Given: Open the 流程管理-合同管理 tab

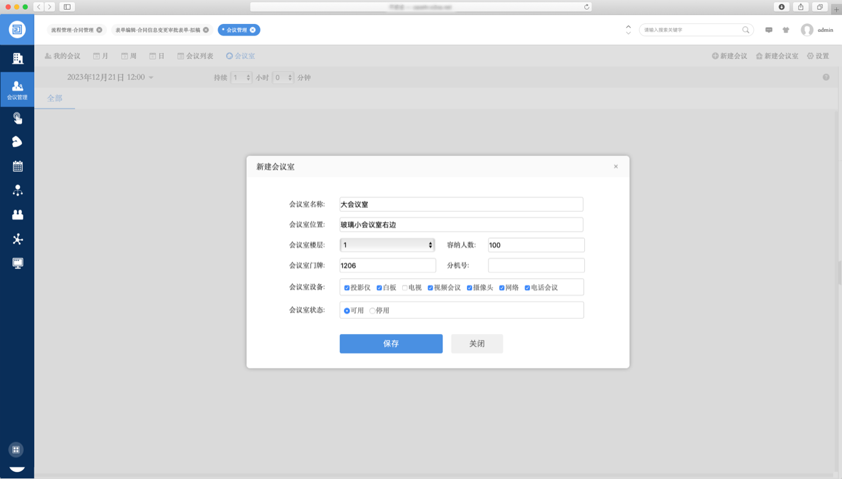Looking at the screenshot, I should tap(73, 30).
